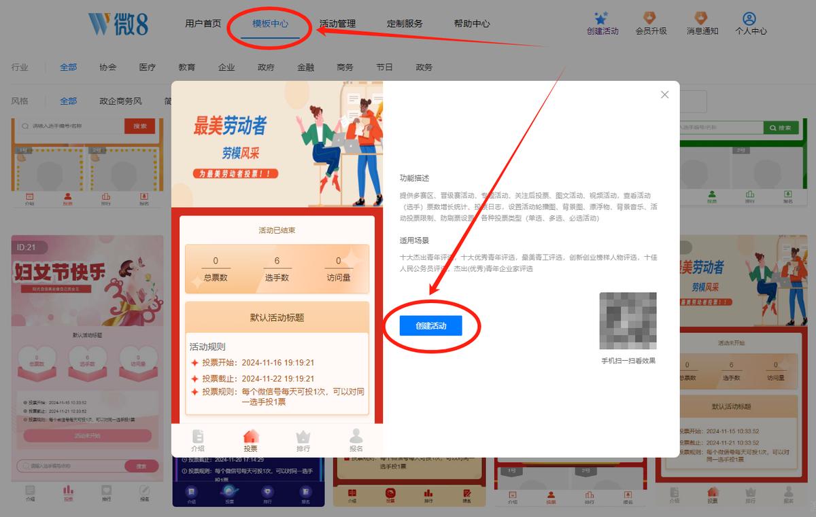Click the 访问量 counter in dialog preview
The image size is (816, 517).
(338, 270)
